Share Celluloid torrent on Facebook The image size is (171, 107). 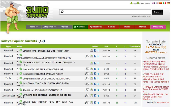(95, 102)
